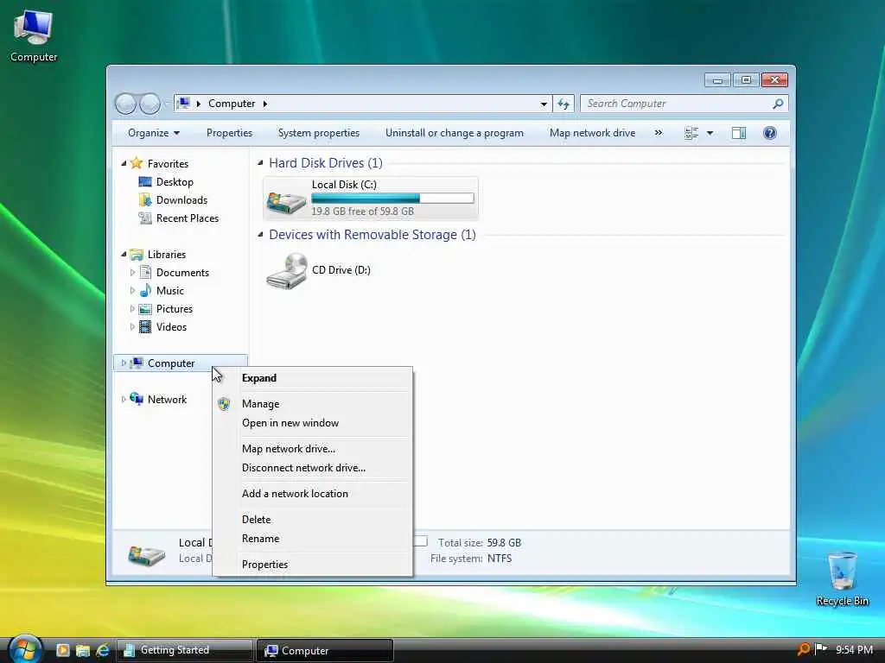Click the orange search tray icon
The image size is (885, 663).
pos(803,649)
